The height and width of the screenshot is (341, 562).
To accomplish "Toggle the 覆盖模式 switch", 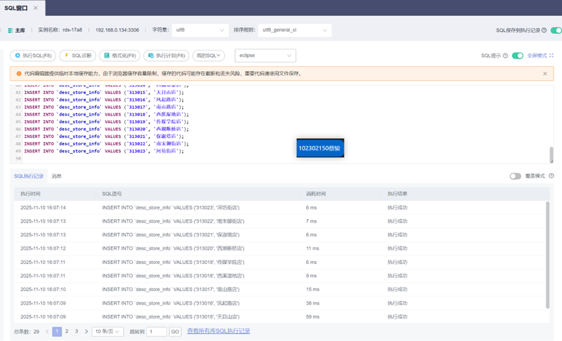I will pyautogui.click(x=515, y=176).
